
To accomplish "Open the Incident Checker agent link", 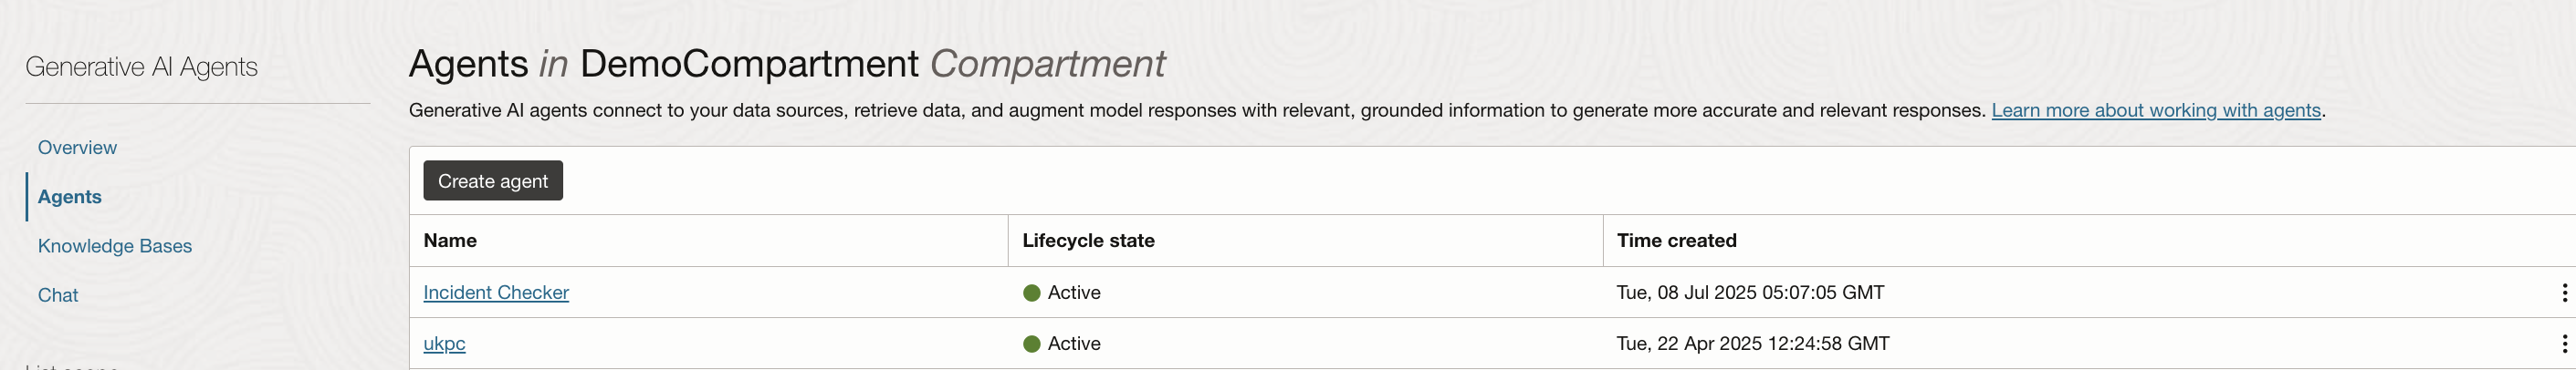I will (496, 293).
